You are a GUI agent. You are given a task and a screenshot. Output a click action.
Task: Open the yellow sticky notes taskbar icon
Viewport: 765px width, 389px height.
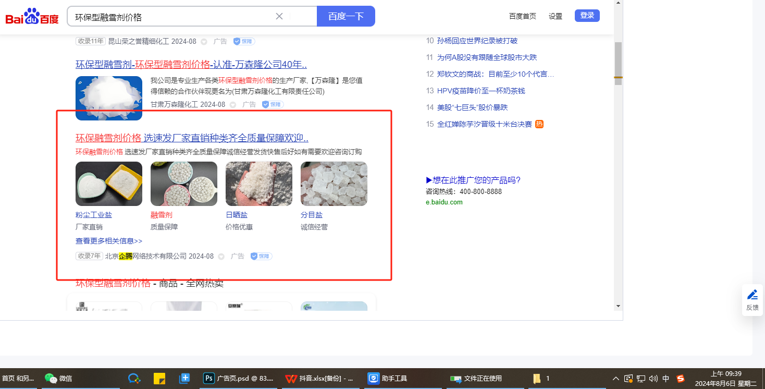coord(159,379)
